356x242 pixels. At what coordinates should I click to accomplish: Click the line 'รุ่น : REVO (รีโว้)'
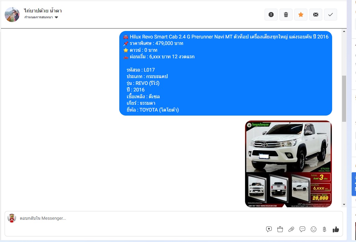coord(143,83)
